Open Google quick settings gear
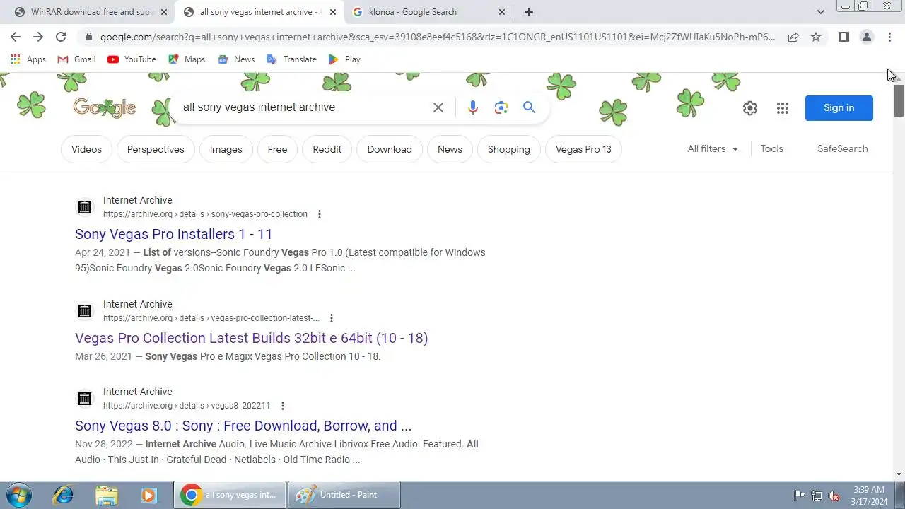The image size is (905, 509). click(x=750, y=107)
